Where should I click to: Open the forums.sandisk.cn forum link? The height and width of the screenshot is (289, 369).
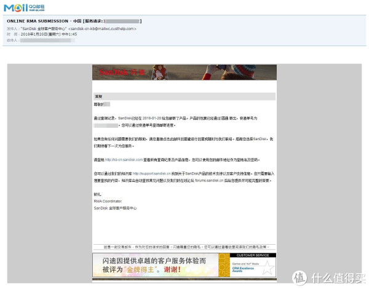[209, 181]
